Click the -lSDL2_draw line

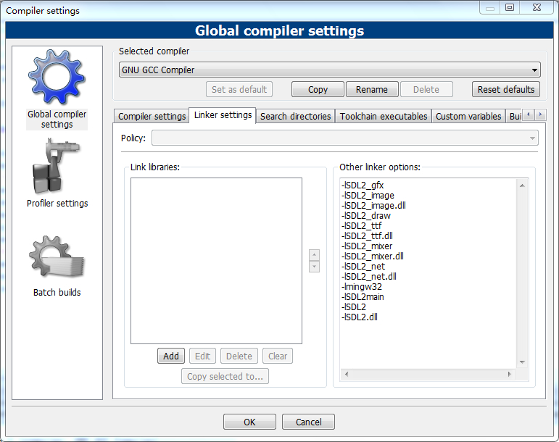[x=365, y=216]
